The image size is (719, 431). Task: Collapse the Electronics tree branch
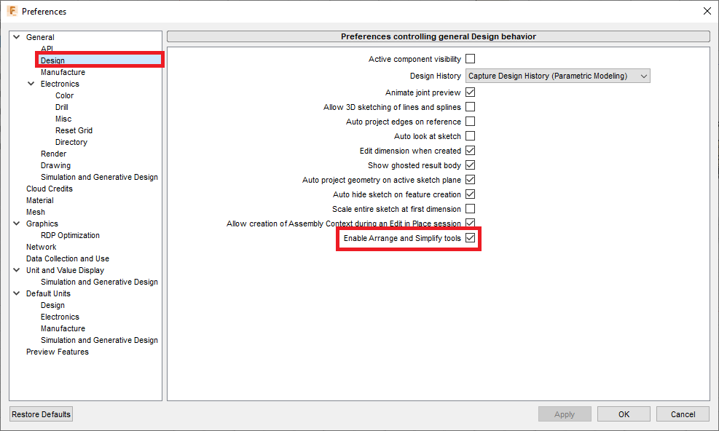(31, 83)
